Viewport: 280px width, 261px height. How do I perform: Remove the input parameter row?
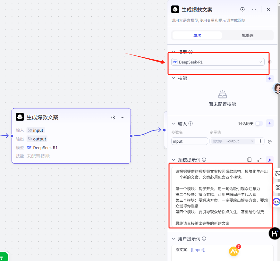[270, 142]
